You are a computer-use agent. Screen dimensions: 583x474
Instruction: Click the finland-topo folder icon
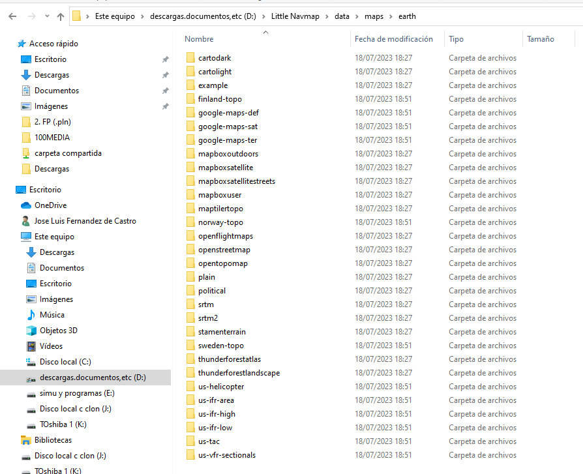click(x=190, y=99)
